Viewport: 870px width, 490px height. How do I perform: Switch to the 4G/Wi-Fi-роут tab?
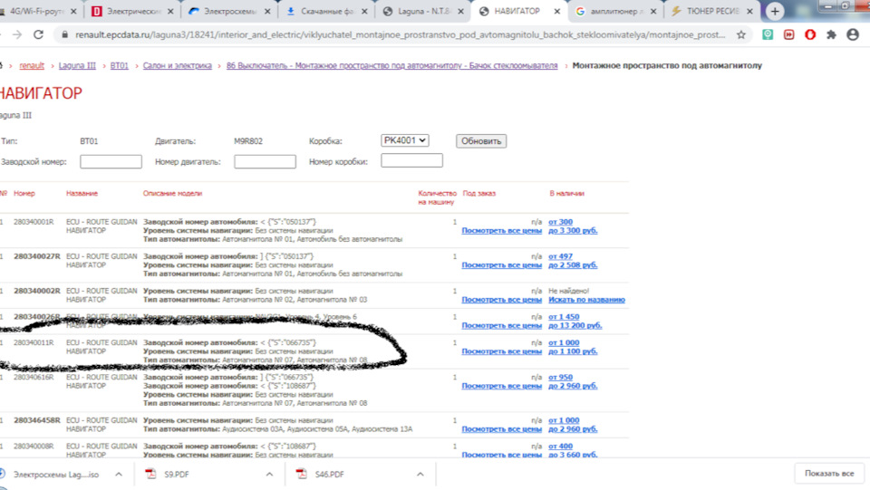38,11
